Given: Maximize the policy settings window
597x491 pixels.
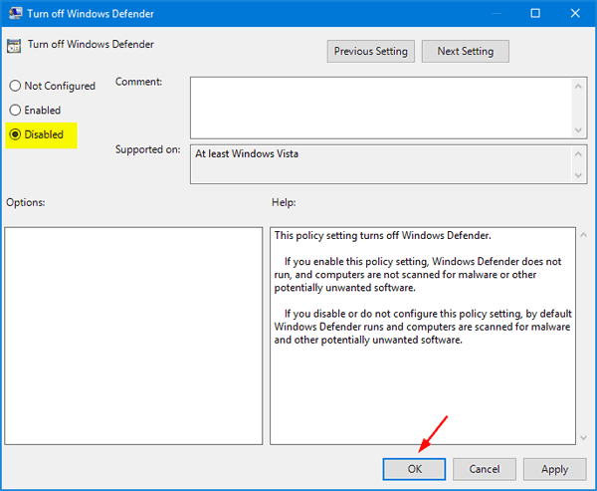Looking at the screenshot, I should [534, 14].
